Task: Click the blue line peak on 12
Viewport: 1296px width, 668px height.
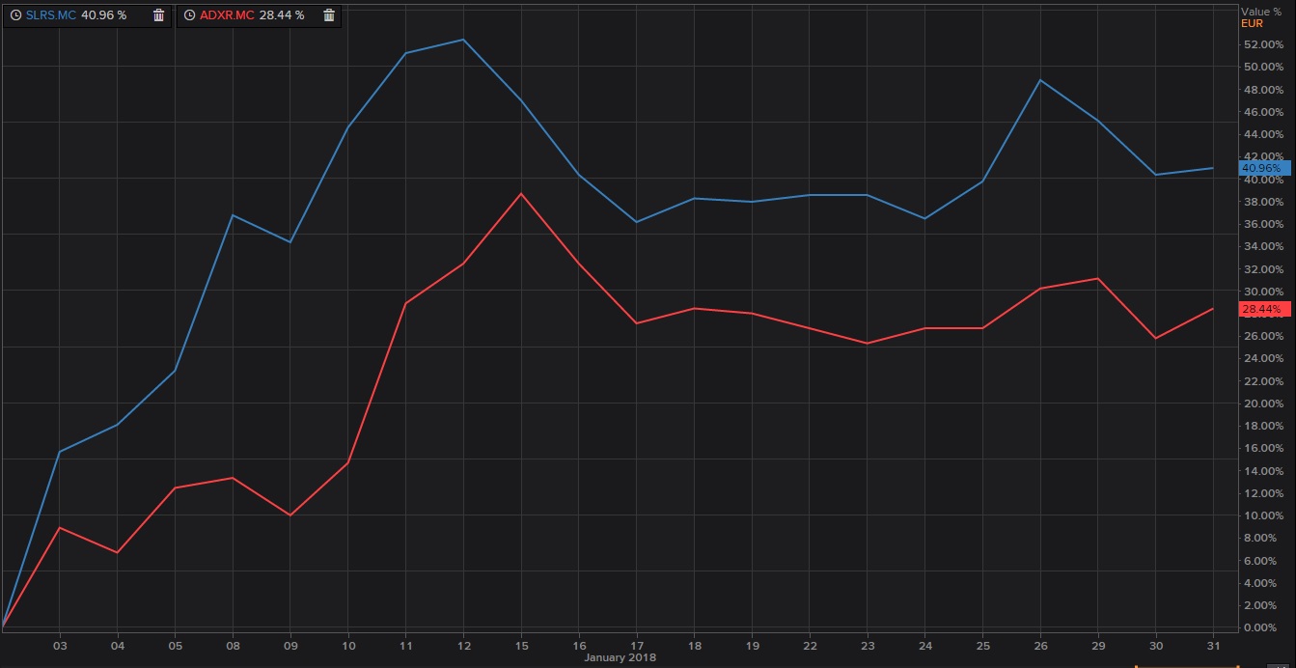Action: point(463,40)
